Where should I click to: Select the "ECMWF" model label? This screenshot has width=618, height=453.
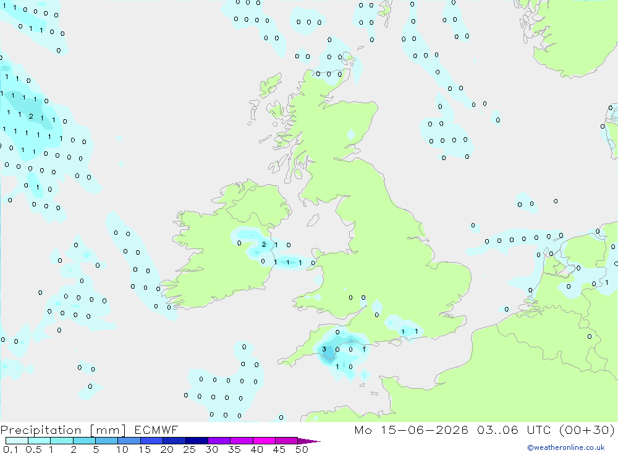click(x=156, y=430)
